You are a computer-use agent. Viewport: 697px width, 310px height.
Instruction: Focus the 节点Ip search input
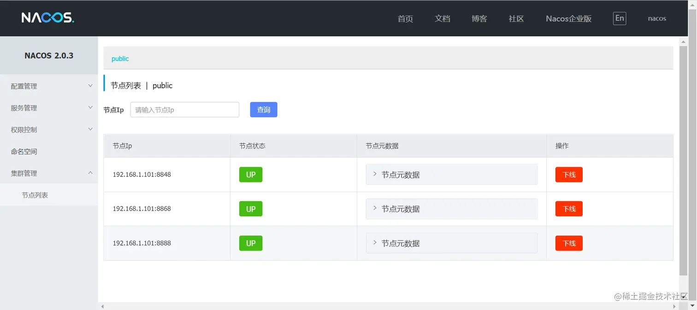[x=185, y=110]
